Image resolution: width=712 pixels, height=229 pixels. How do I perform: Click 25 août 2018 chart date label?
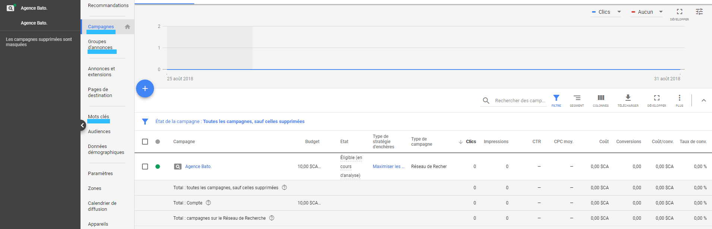[x=180, y=79]
